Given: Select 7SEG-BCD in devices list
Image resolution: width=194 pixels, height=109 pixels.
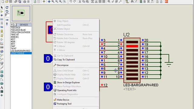Looking at the screenshot, I should click(15, 28).
